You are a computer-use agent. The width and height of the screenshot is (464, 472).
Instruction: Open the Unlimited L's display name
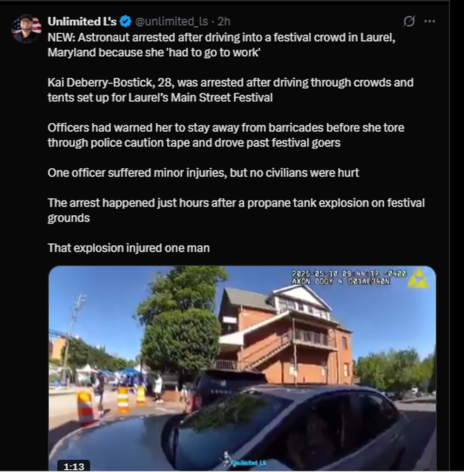[x=82, y=21]
